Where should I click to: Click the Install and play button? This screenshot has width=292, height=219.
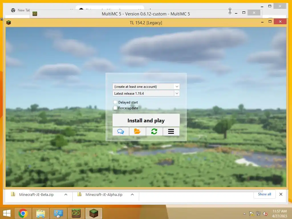coord(146,120)
